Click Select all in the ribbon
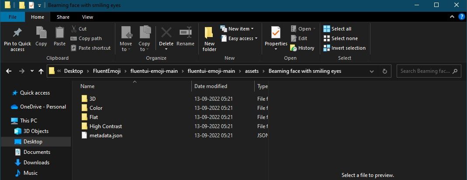This screenshot has width=467, height=180. (x=337, y=29)
